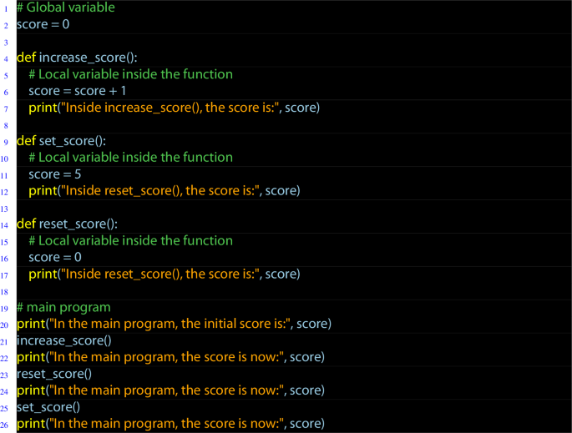Screen dimensions: 572x433
Task: Select line number 4 in the gutter
Action: click(6, 58)
